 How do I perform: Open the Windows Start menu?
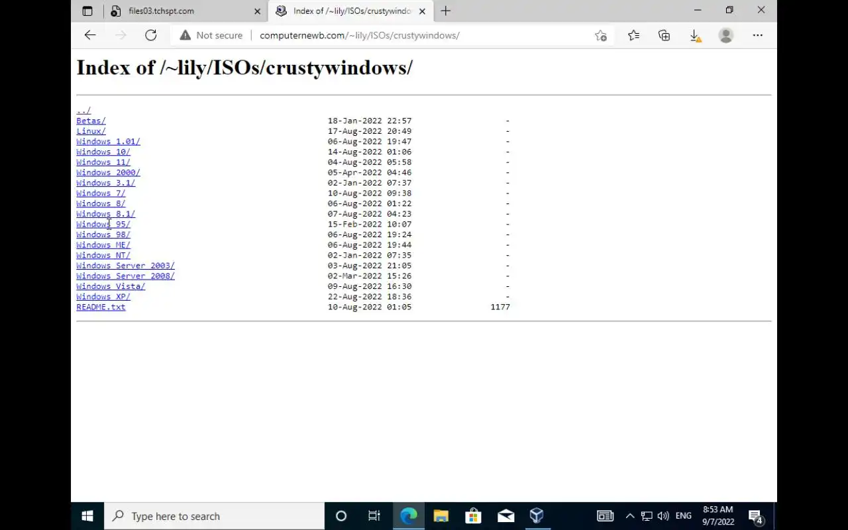point(87,516)
